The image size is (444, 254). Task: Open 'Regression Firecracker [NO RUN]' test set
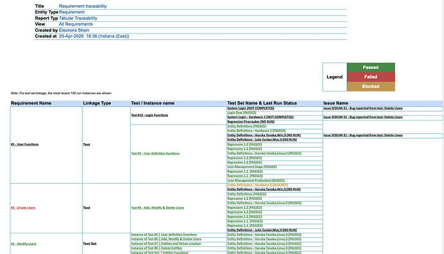tap(251, 122)
